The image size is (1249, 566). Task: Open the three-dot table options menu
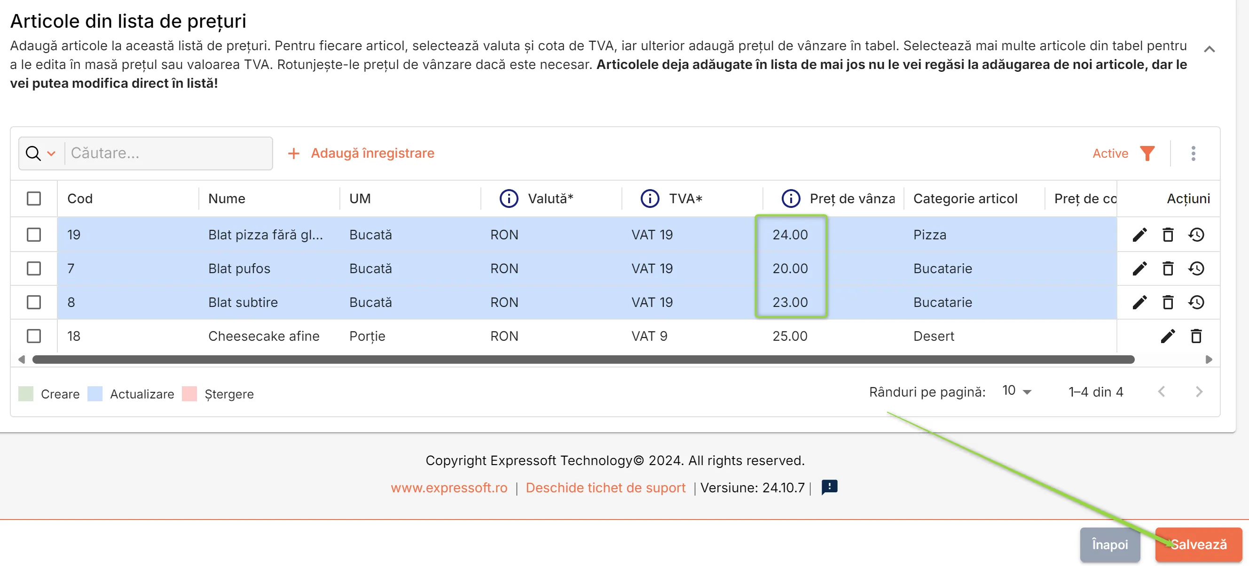[1193, 153]
